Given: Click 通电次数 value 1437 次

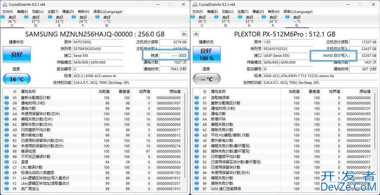Looking at the screenshot, I should tap(364, 62).
